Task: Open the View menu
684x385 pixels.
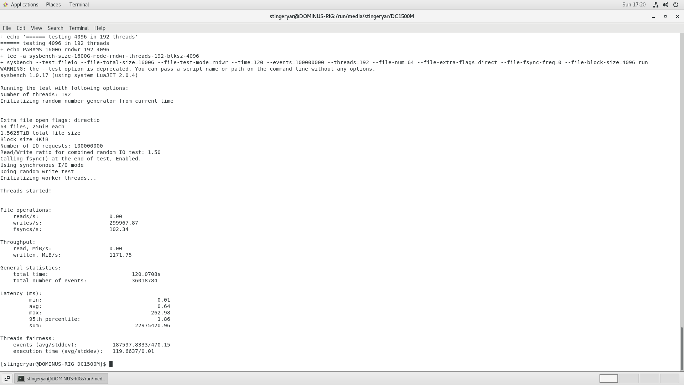Action: pos(36,28)
